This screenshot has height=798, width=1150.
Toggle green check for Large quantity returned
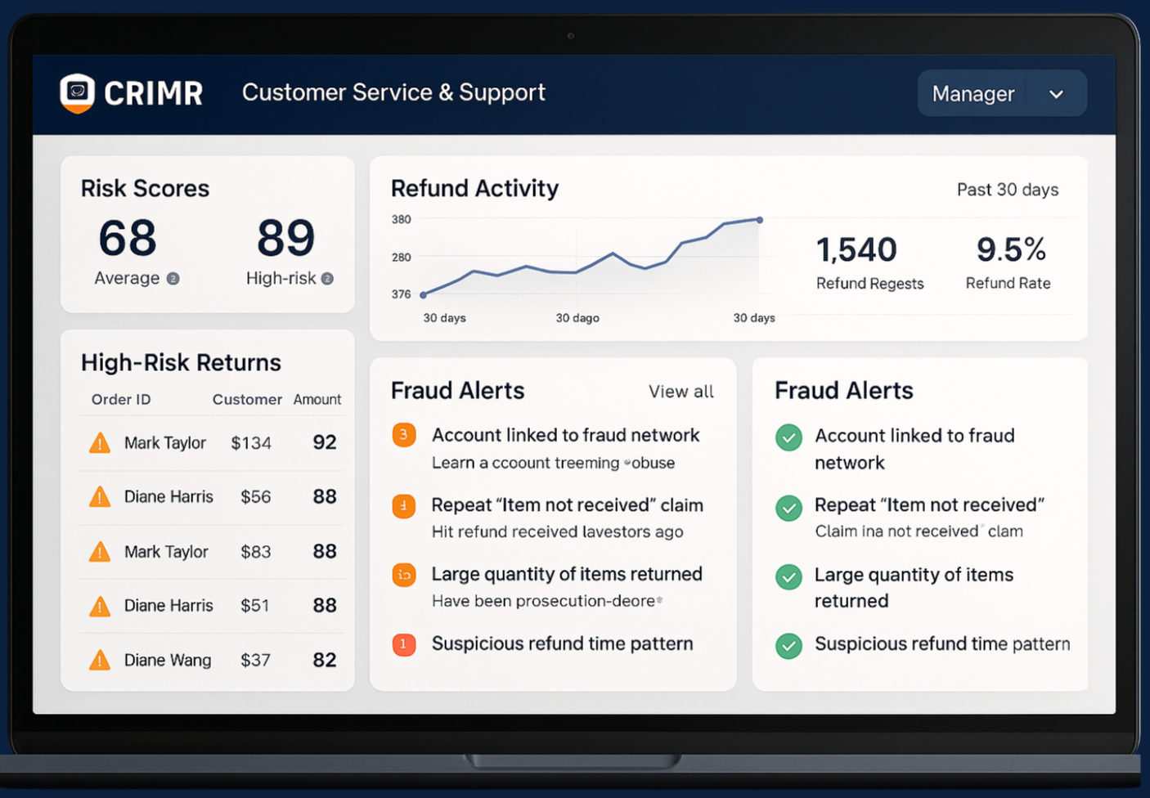click(x=788, y=577)
